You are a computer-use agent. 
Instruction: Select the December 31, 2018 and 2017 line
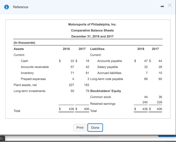pos(92,37)
